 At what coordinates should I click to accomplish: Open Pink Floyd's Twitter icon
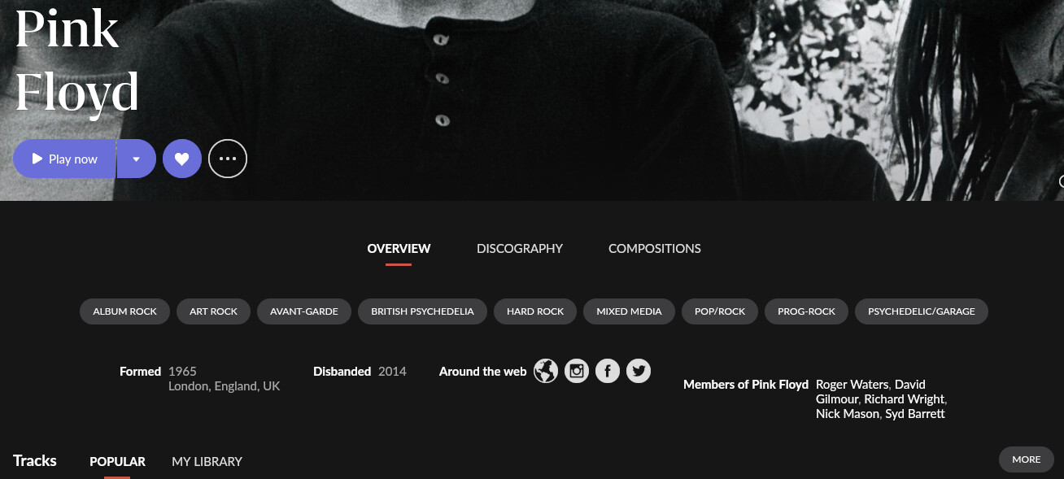coord(639,372)
